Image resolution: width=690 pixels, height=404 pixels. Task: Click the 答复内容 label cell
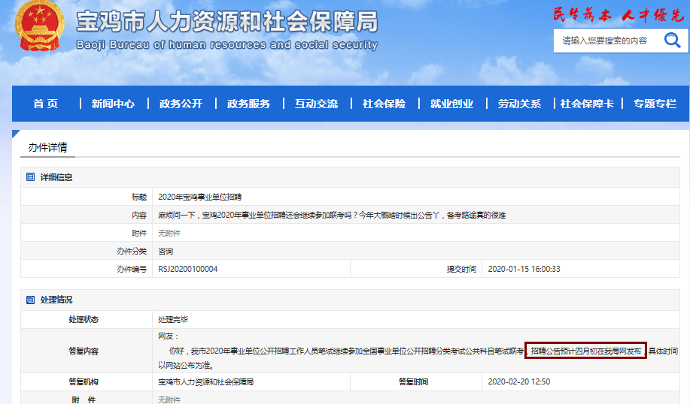(87, 351)
